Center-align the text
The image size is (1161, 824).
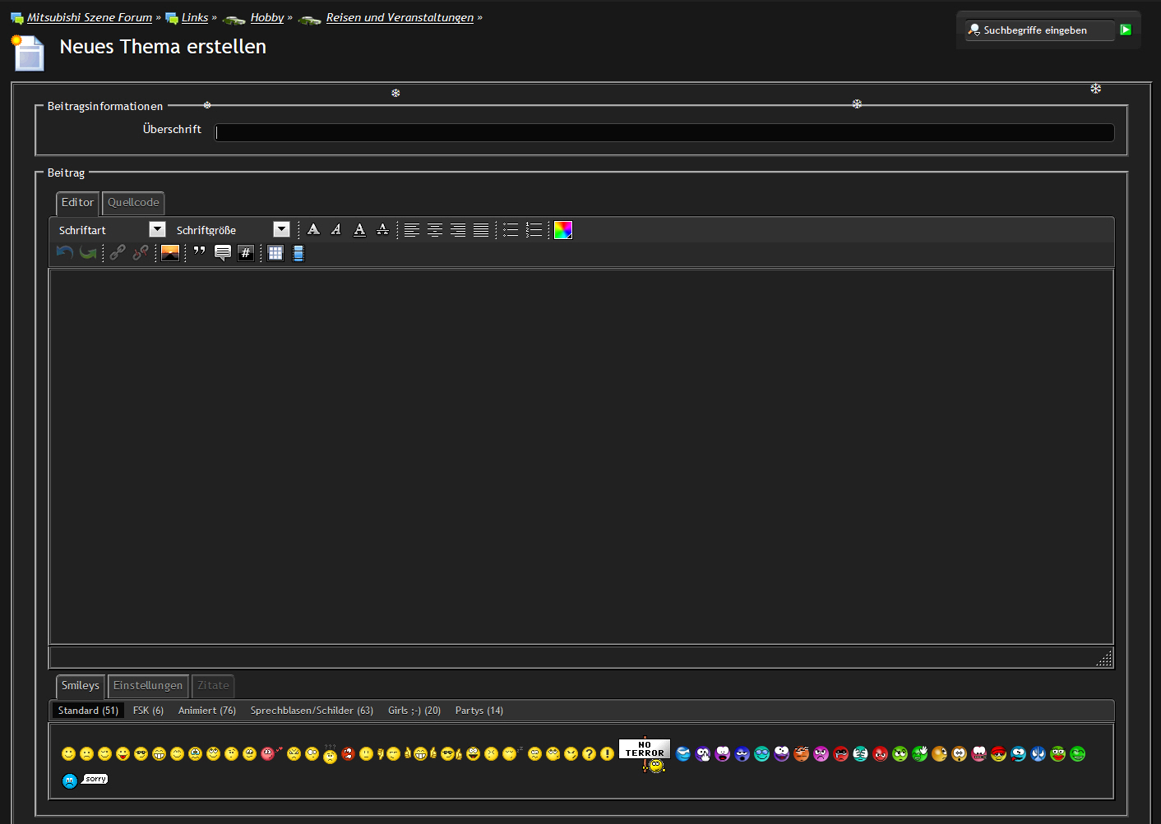coord(435,230)
